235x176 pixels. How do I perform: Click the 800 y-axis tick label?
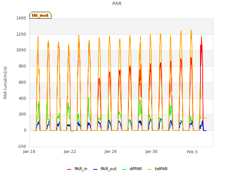click(x=22, y=66)
